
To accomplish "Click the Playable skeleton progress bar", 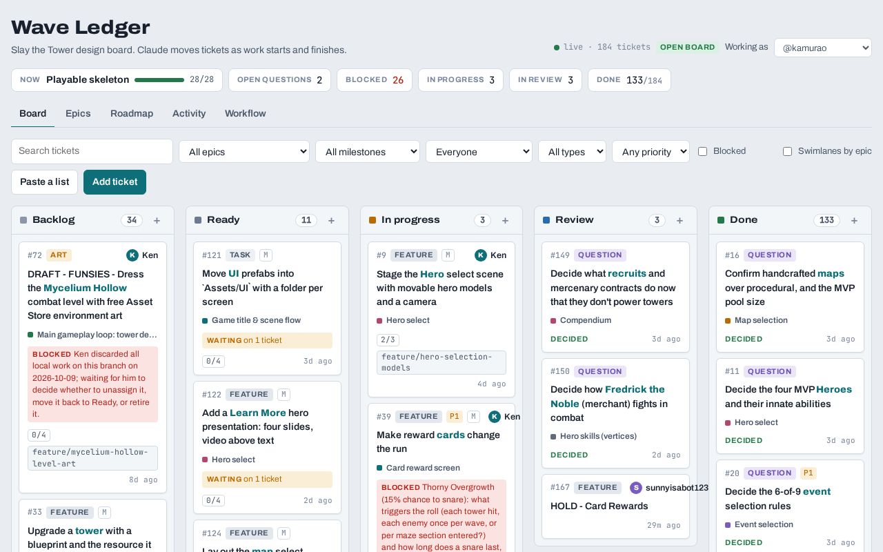I will [159, 80].
